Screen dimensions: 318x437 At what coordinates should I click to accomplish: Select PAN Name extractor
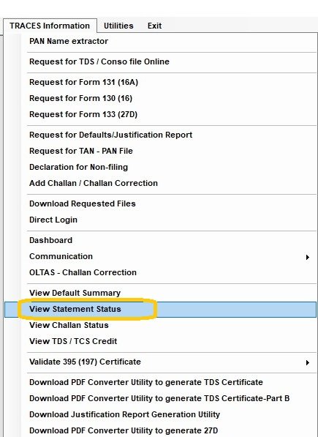(161, 41)
